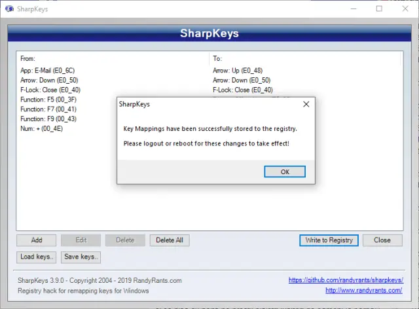Click Load keys button

pyautogui.click(x=36, y=257)
